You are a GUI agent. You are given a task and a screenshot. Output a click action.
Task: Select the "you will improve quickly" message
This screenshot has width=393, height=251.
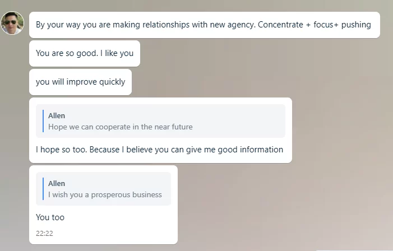pyautogui.click(x=81, y=82)
